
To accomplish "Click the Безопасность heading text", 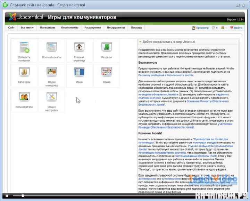I will click(x=148, y=63).
